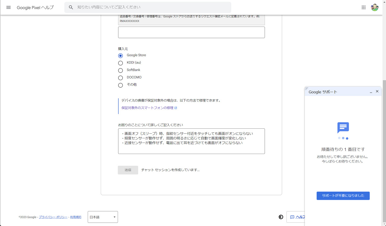Image resolution: width=386 pixels, height=226 pixels.
Task: Click inside the issue description text box
Action: pos(191,141)
